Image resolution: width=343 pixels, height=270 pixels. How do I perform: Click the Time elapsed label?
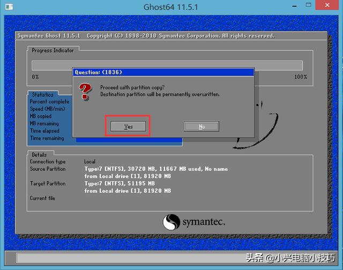44,131
